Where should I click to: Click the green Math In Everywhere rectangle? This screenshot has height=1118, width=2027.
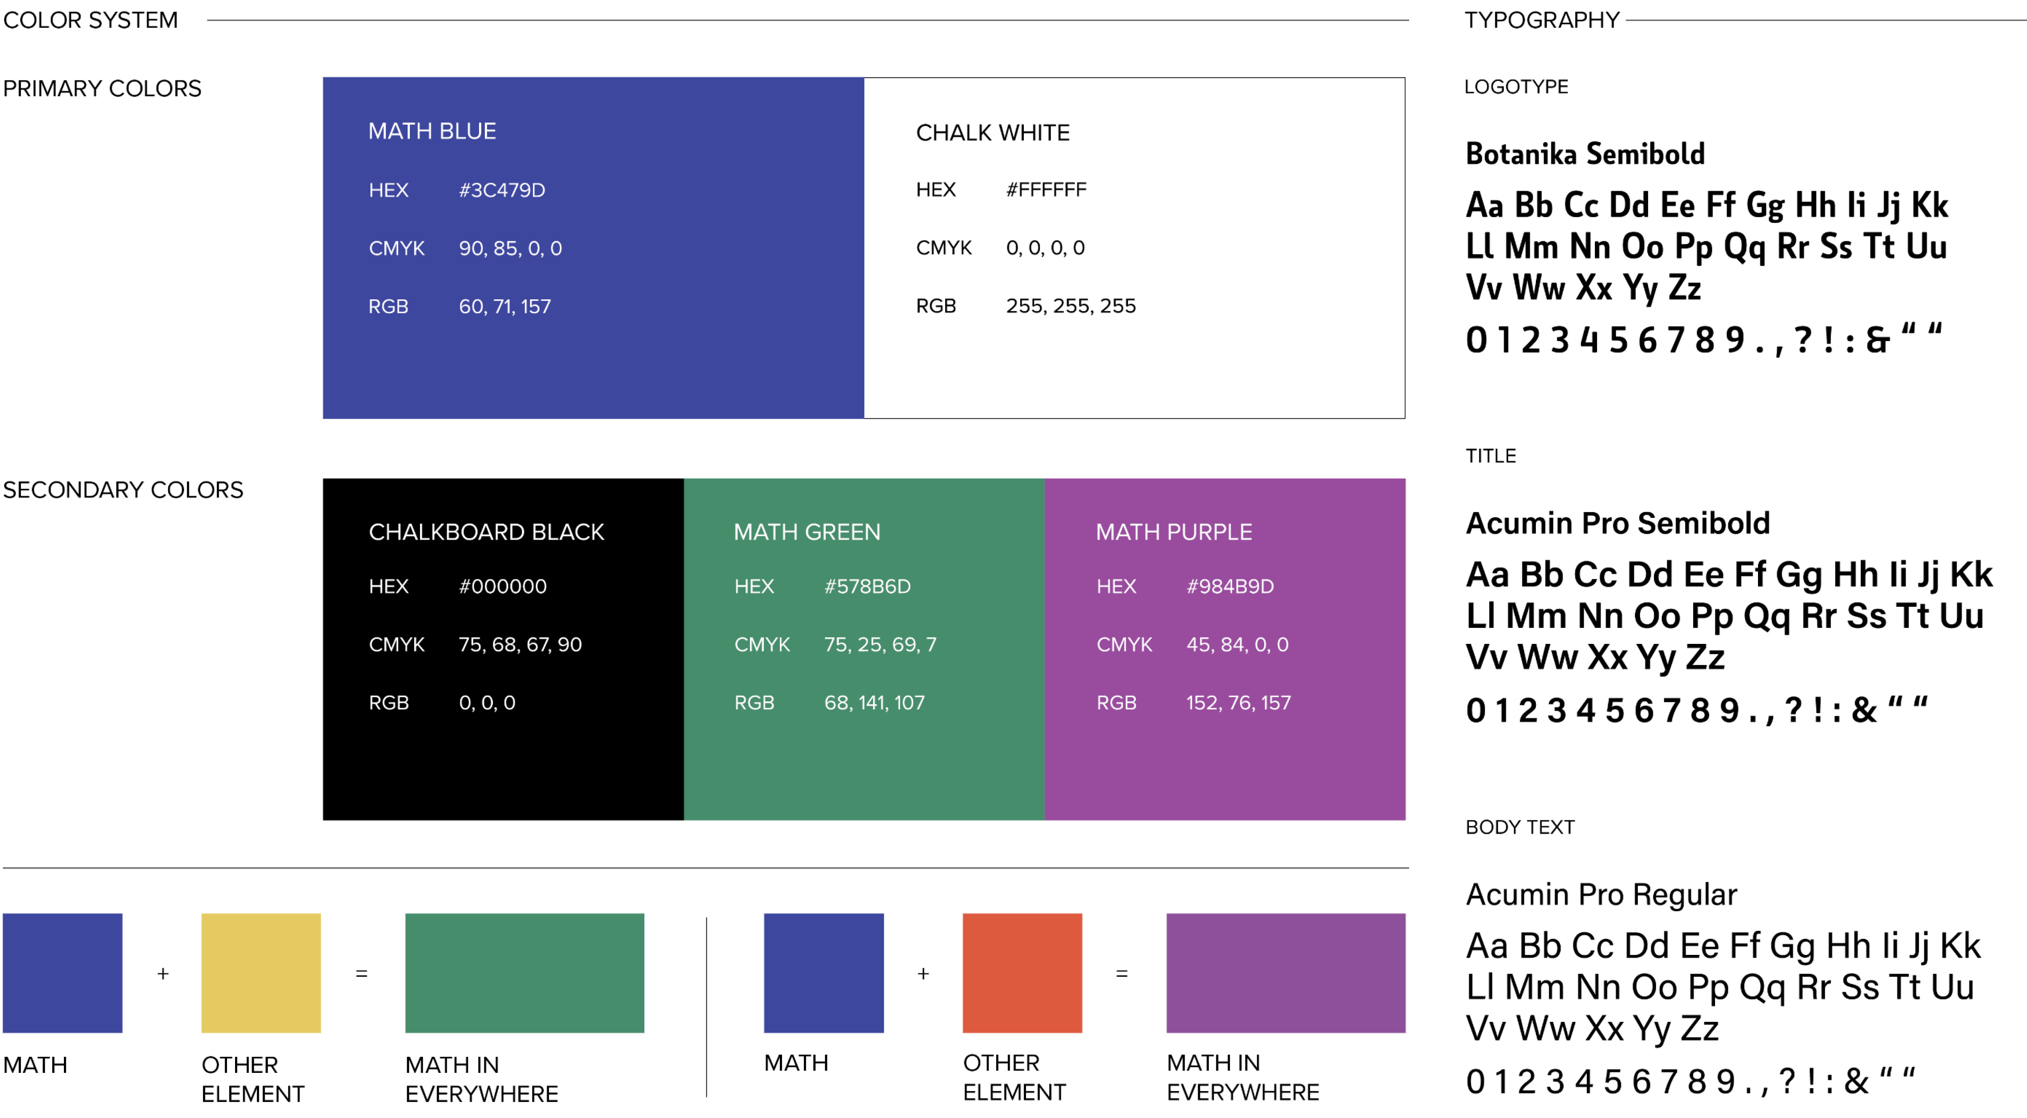tap(524, 972)
